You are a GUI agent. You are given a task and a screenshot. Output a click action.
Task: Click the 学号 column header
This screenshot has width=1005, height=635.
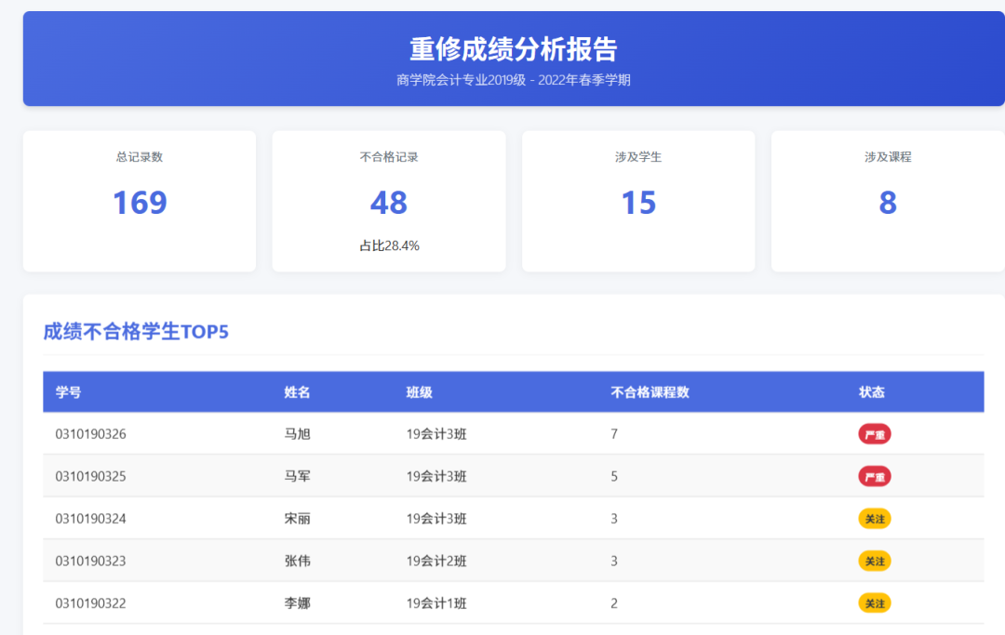67,392
